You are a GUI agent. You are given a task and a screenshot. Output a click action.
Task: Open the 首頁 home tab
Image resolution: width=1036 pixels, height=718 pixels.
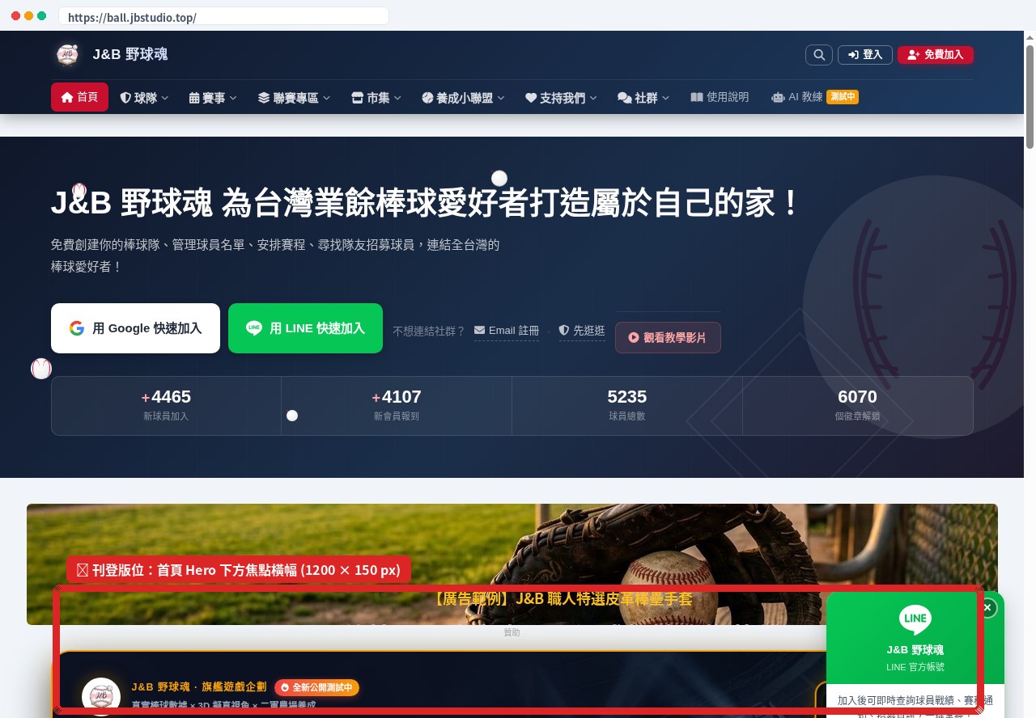79,97
